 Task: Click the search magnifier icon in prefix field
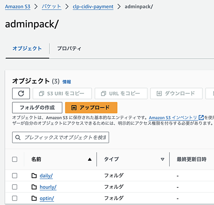[x=18, y=138]
